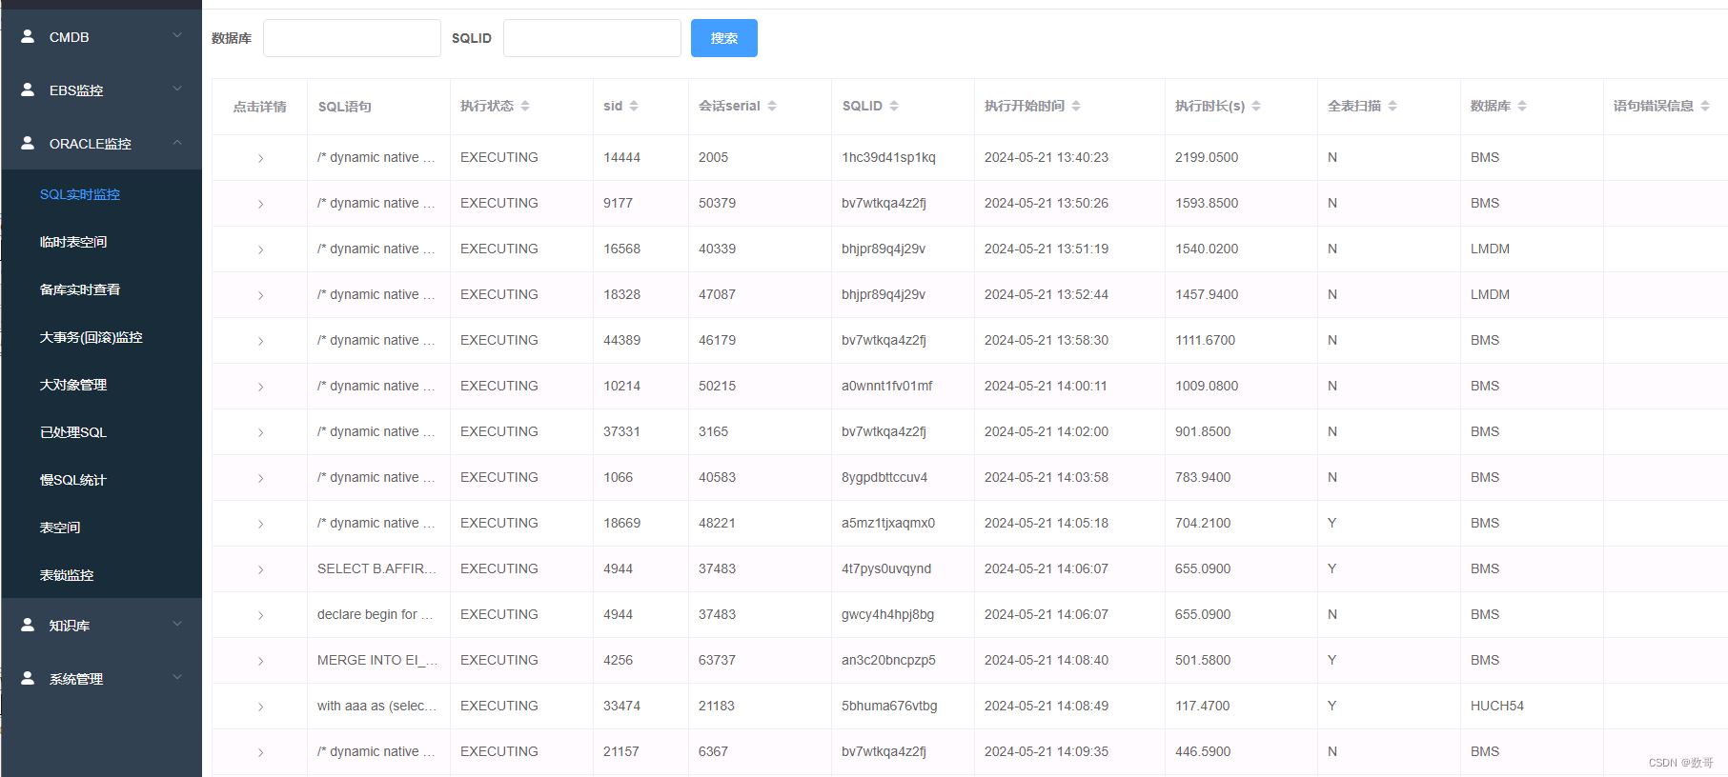Focus the SQLID filter input
Image resolution: width=1728 pixels, height=777 pixels.
(592, 38)
